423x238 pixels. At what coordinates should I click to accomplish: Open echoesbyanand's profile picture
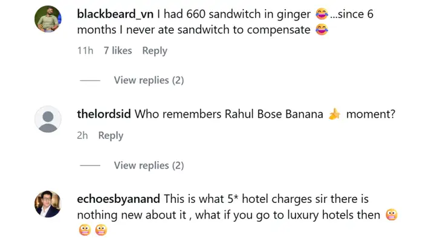(x=48, y=204)
